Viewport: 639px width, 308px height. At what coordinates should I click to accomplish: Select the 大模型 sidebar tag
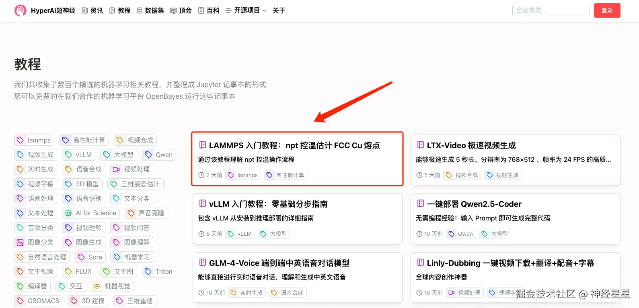click(119, 155)
